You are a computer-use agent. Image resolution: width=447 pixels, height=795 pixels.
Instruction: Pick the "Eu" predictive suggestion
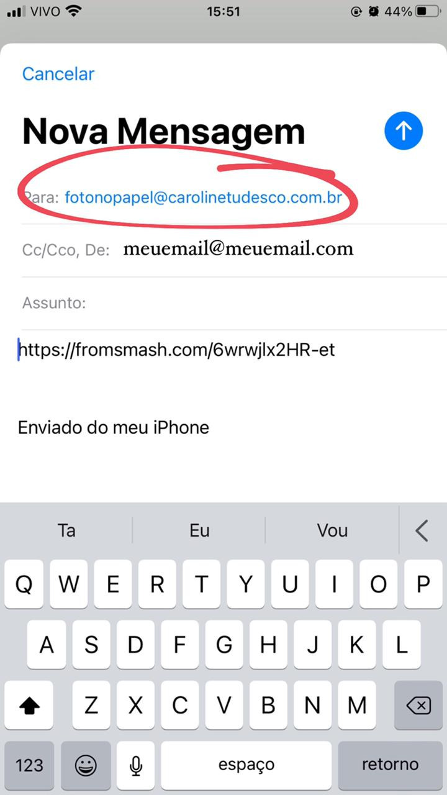(199, 531)
